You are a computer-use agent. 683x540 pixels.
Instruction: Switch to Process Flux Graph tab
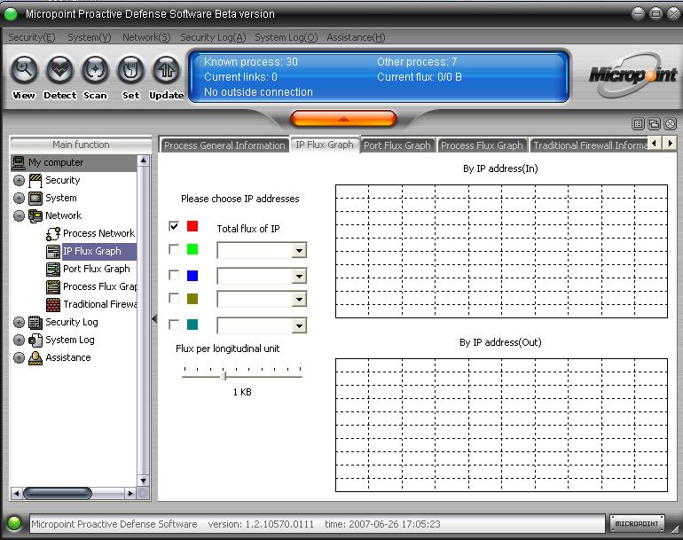482,145
